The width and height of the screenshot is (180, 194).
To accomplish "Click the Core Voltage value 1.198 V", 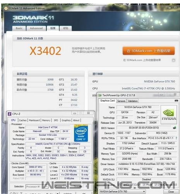I will (x=62, y=139).
